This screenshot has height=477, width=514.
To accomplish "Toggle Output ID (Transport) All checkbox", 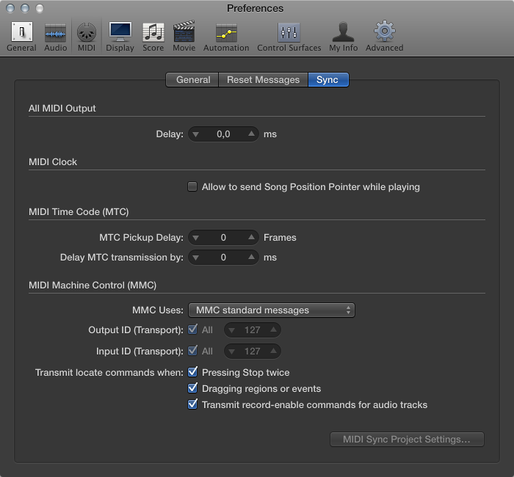I will 192,329.
